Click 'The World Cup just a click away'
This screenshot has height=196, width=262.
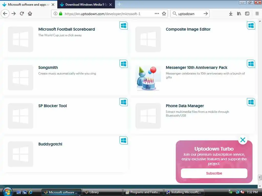pos(60,35)
